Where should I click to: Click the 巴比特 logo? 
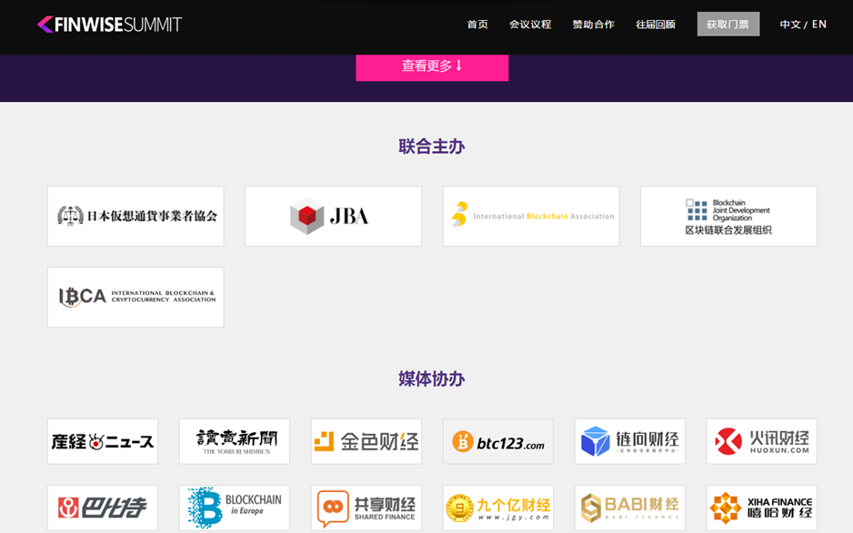coord(103,508)
